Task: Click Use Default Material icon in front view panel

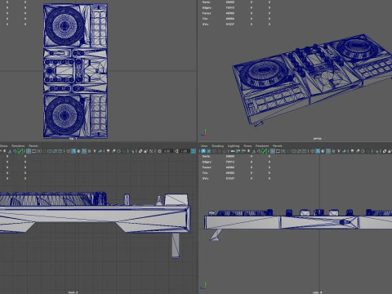Action: [78, 151]
